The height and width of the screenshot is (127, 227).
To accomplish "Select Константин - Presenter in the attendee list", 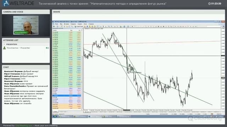I will pyautogui.click(x=18, y=48).
